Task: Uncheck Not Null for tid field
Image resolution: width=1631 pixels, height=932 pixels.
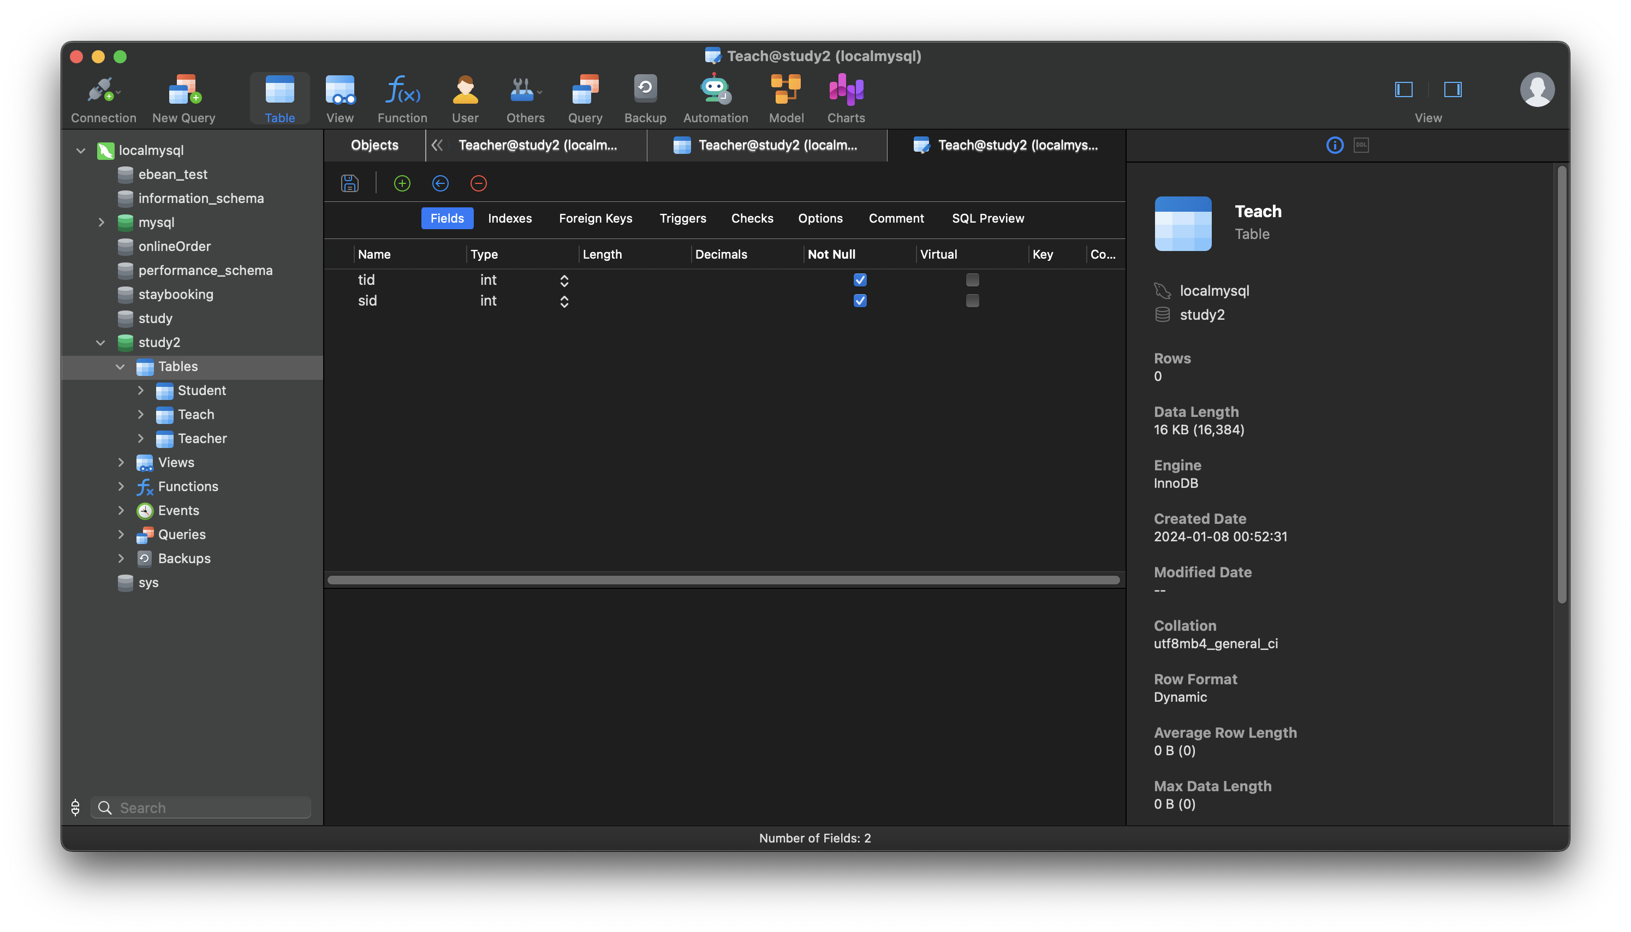Action: coord(860,280)
